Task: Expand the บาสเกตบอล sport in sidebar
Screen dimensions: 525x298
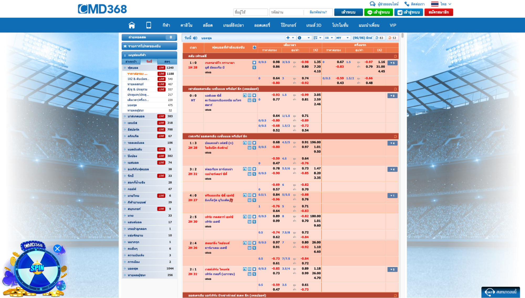Action: (149, 116)
